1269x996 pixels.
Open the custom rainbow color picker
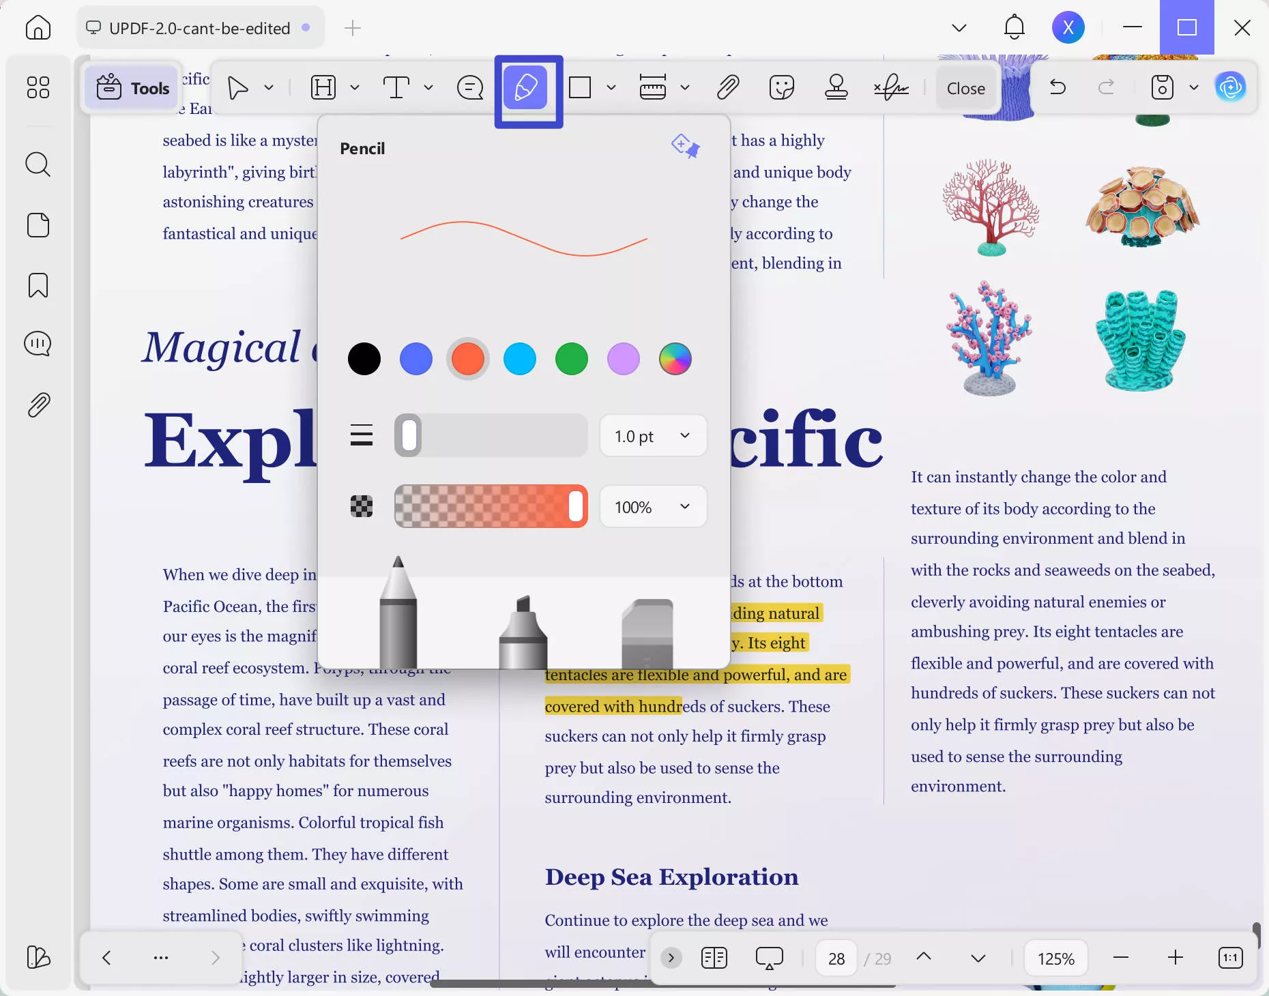pyautogui.click(x=675, y=359)
